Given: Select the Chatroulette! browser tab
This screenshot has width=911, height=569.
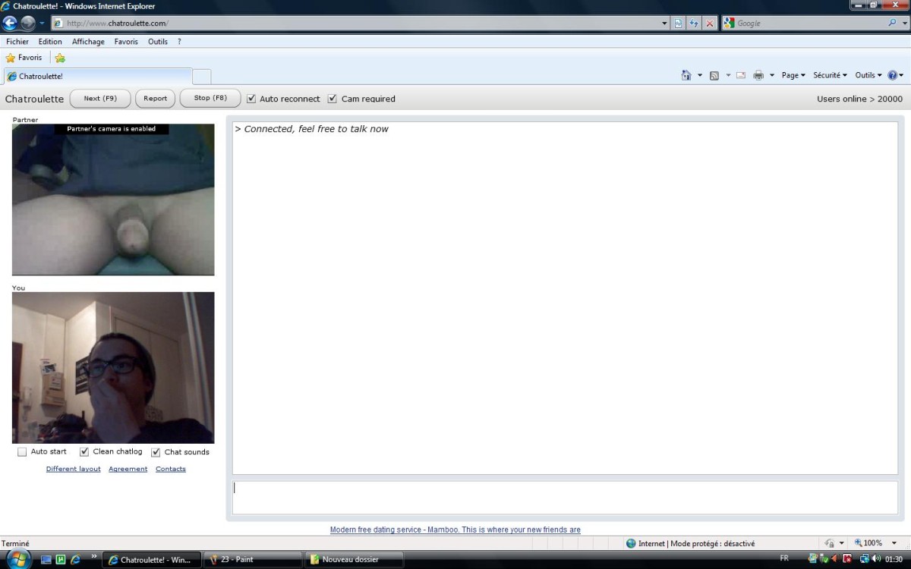Looking at the screenshot, I should click(x=98, y=76).
